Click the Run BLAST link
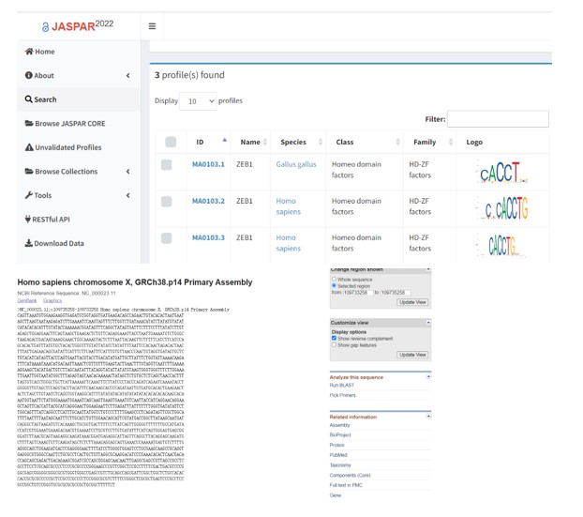 point(343,385)
